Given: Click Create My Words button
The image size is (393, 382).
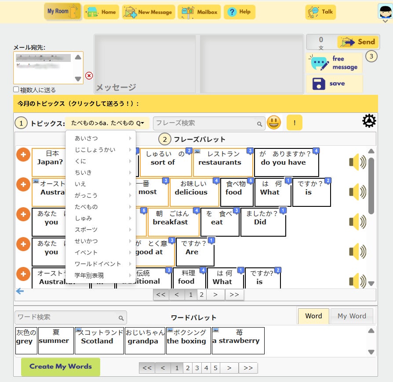Looking at the screenshot, I should pyautogui.click(x=61, y=367).
